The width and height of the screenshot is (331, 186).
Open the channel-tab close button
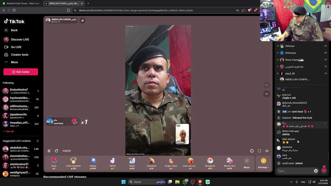[x=82, y=3]
